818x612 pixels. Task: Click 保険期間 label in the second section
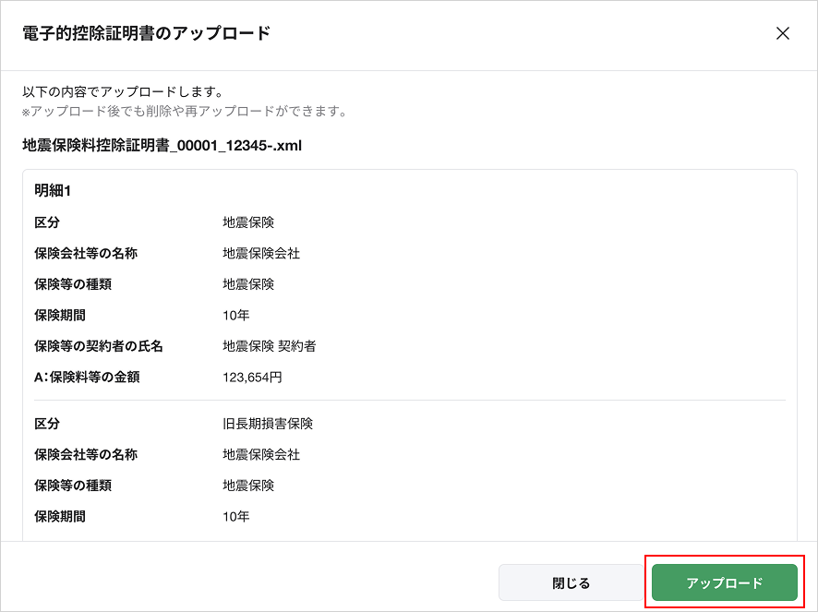coord(60,517)
